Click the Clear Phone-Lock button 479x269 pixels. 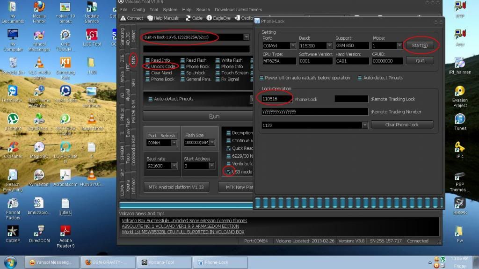(402, 124)
